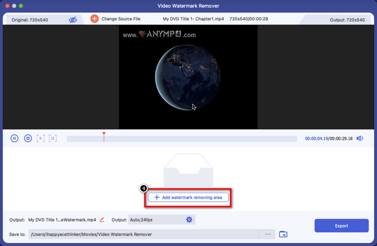Add watermark removing area
The width and height of the screenshot is (377, 246).
[x=188, y=197]
